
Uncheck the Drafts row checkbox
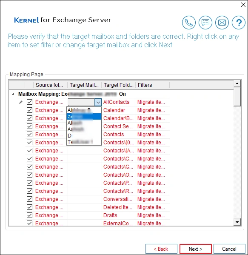pos(30,215)
